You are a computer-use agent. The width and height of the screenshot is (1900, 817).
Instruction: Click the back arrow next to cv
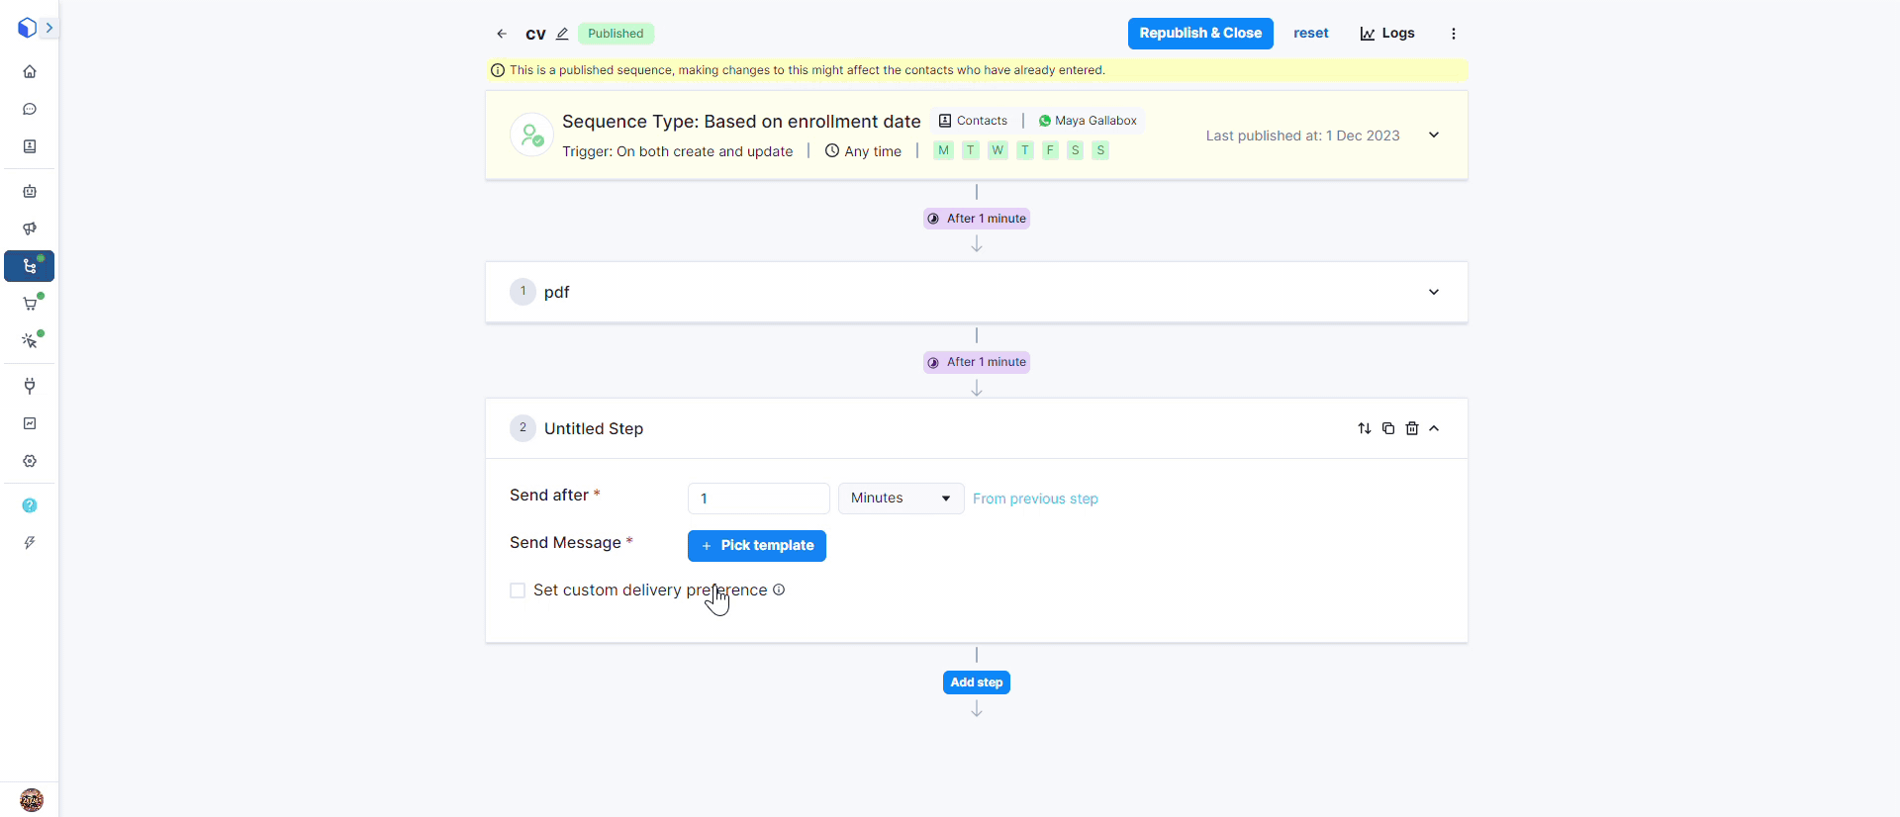[x=502, y=34]
